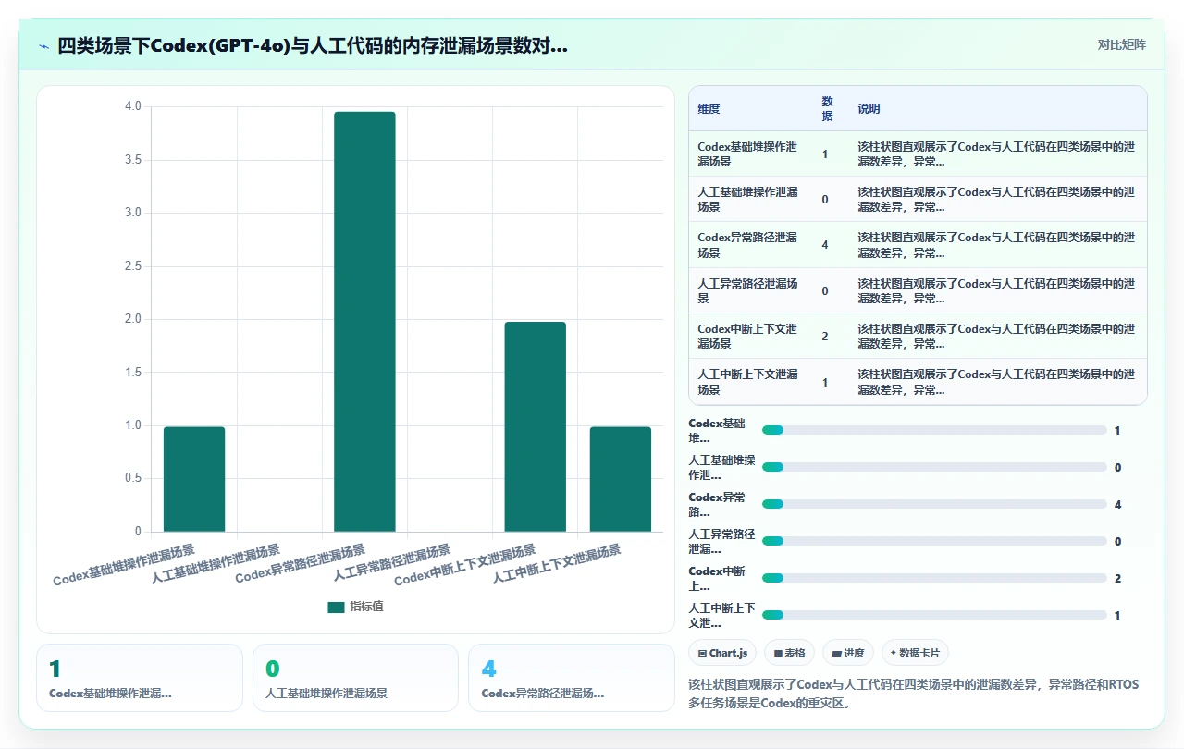The width and height of the screenshot is (1184, 749).
Task: Click the lightning icon beside the title
Action: click(x=44, y=45)
